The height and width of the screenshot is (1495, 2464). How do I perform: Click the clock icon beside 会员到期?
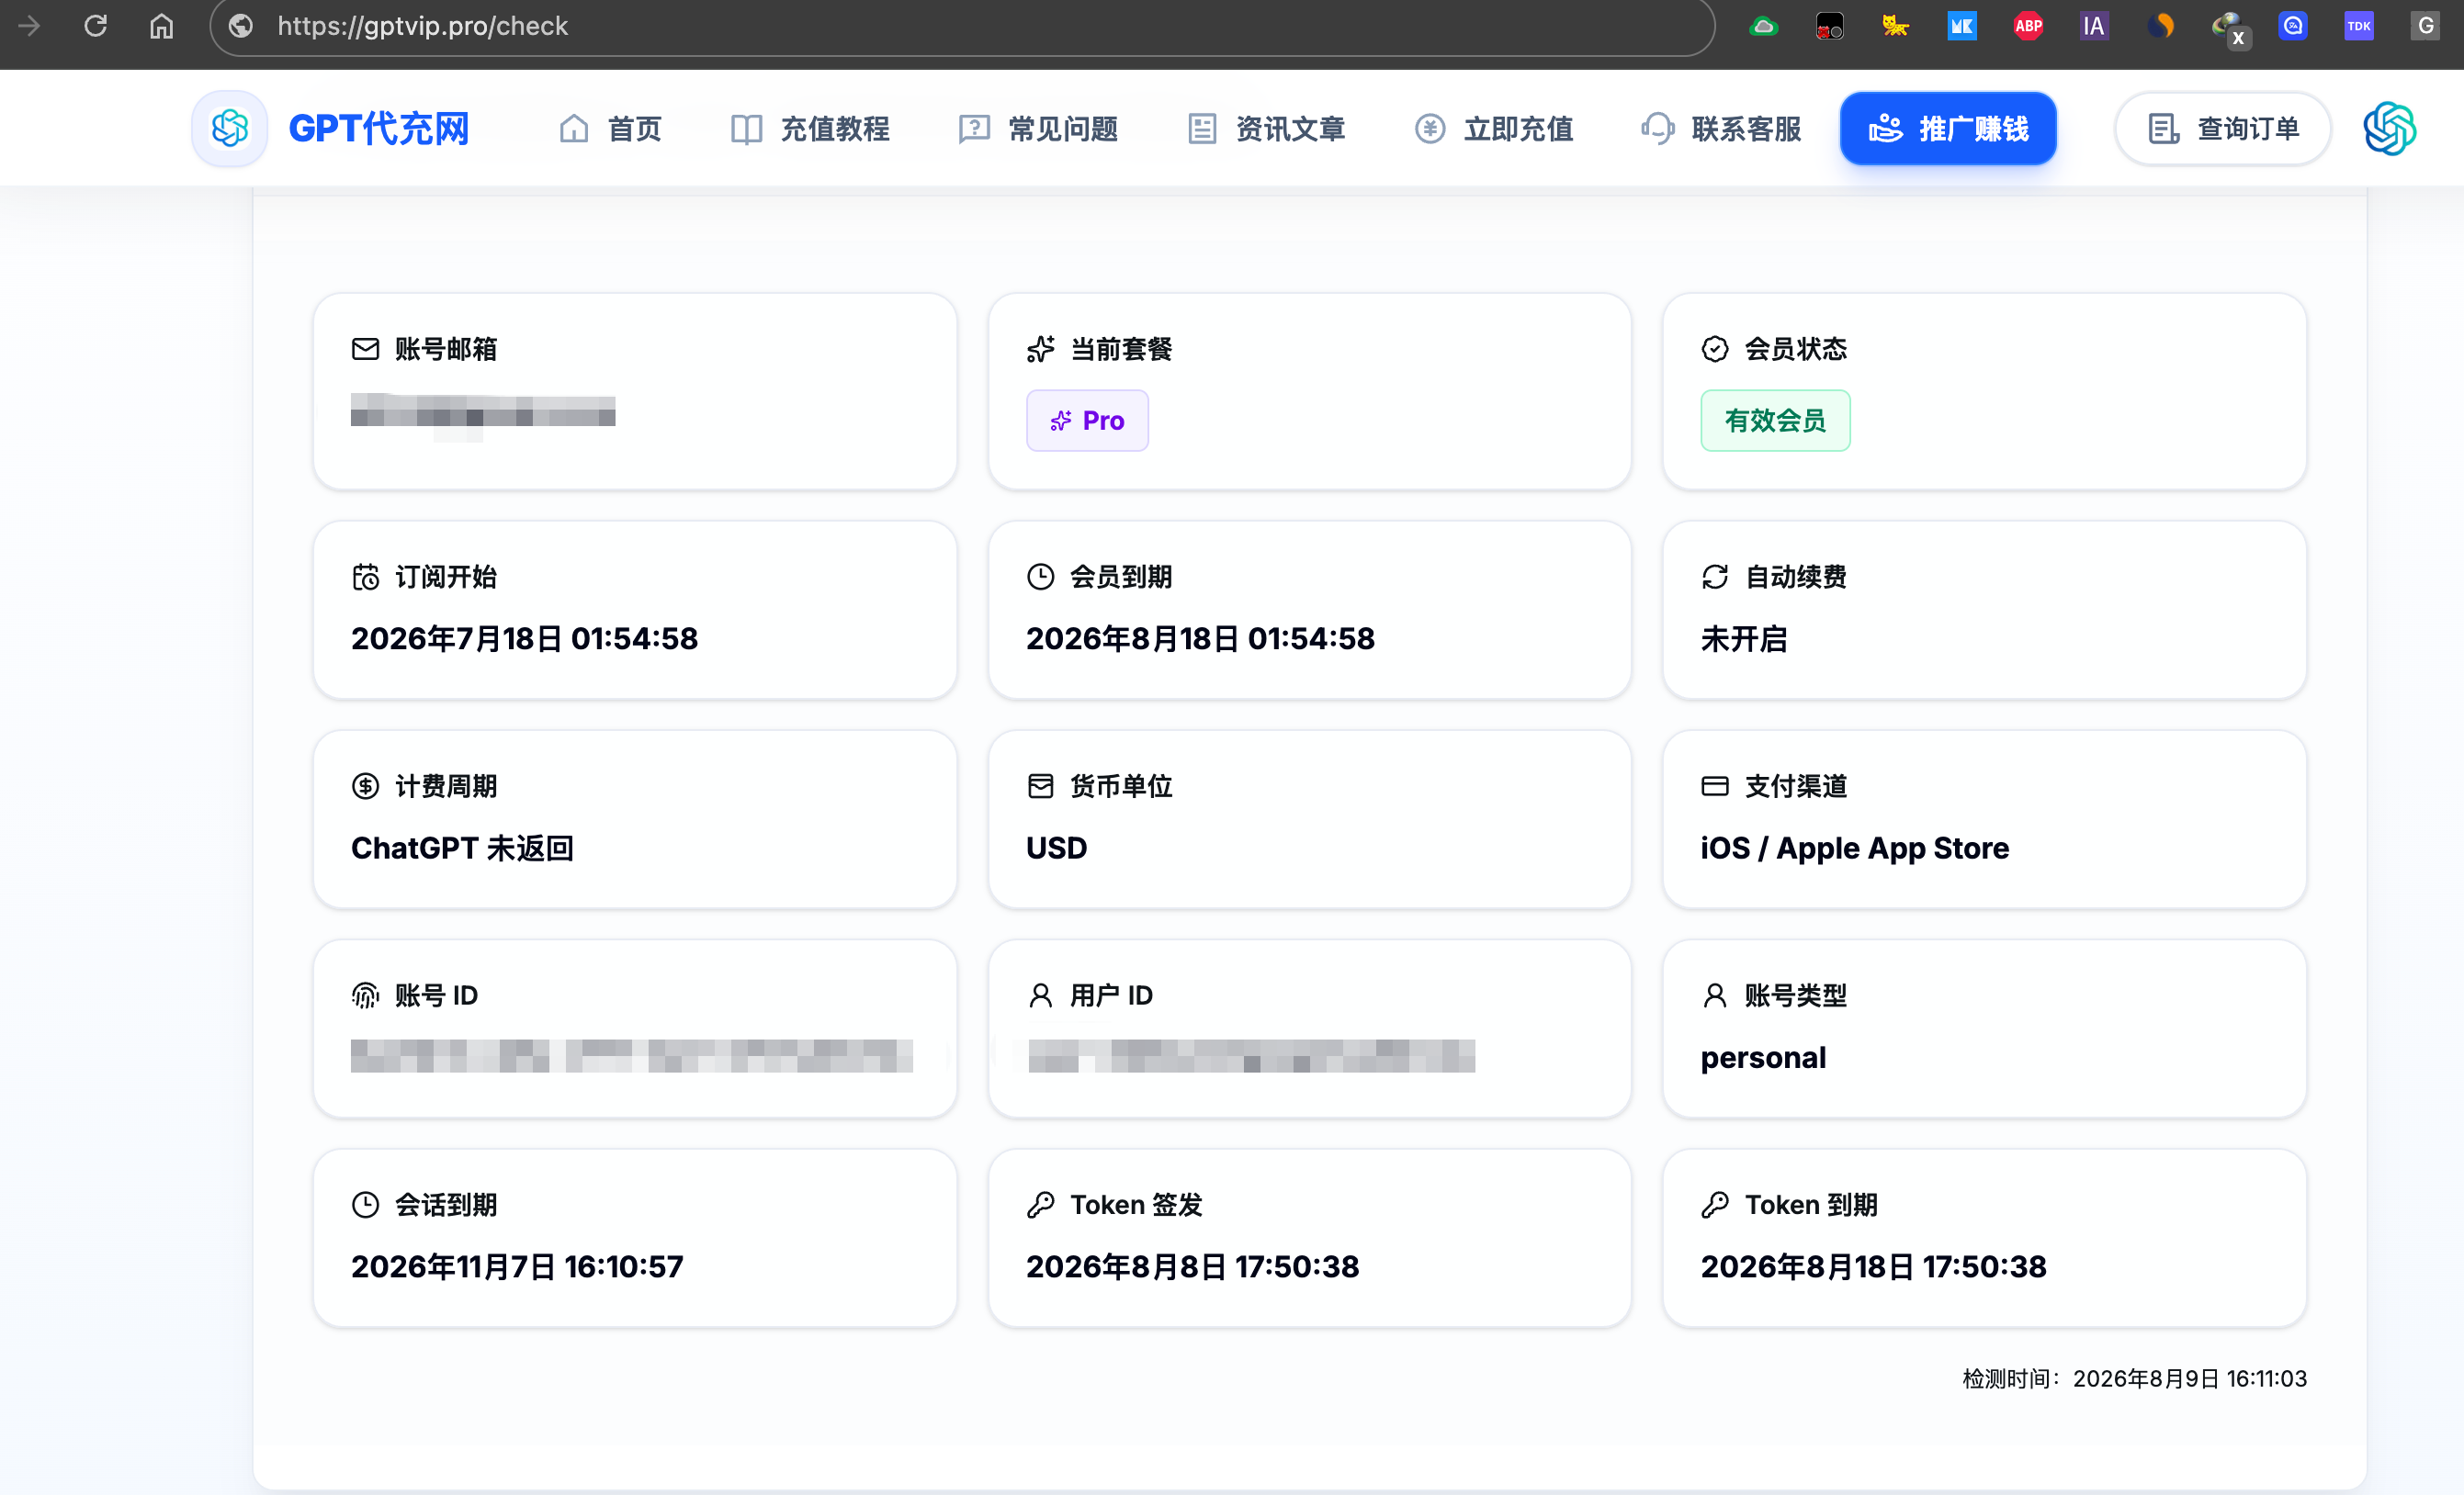point(1040,577)
